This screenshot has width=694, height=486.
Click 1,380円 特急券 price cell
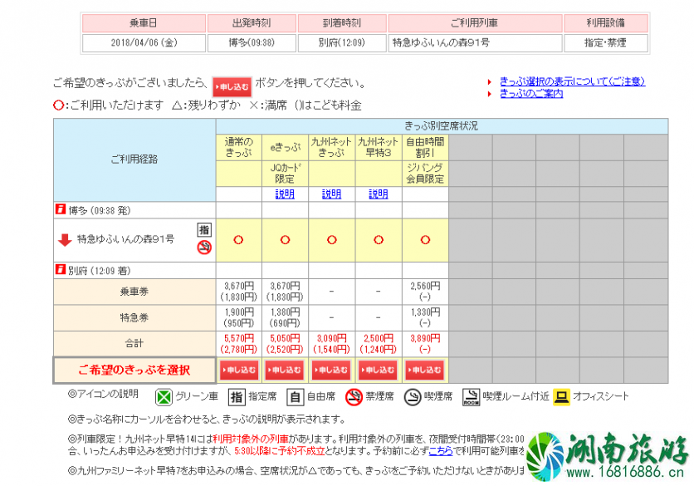click(285, 317)
